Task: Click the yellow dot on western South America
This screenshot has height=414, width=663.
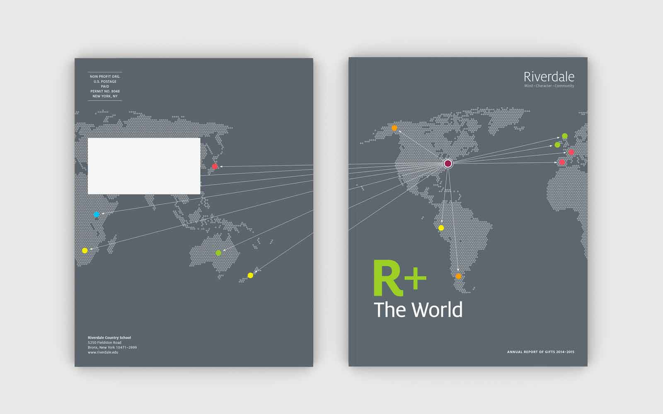Action: (x=441, y=228)
